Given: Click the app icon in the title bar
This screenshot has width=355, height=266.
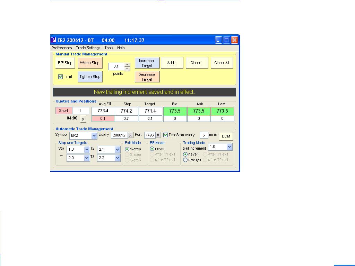Looking at the screenshot, I should coord(53,40).
